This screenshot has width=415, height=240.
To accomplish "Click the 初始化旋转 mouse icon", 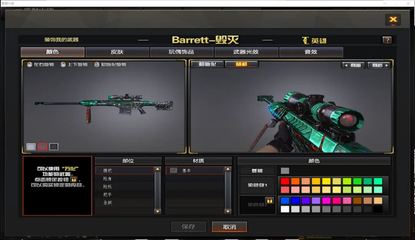I will pyautogui.click(x=97, y=65).
